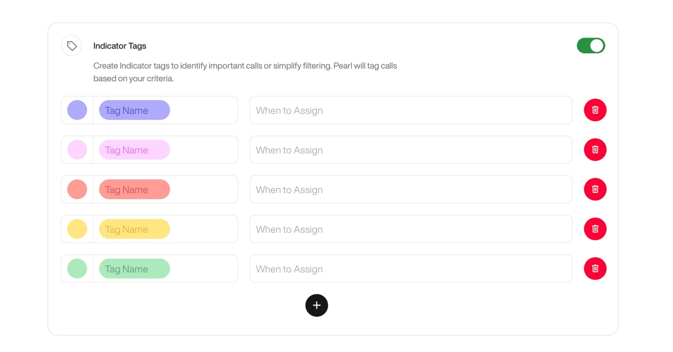The image size is (673, 352).
Task: Click the yellow row's When to Assign field
Action: click(x=410, y=229)
